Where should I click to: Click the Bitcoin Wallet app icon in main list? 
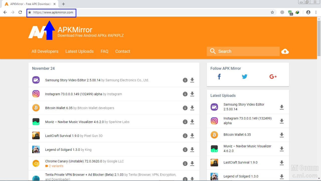point(36,108)
